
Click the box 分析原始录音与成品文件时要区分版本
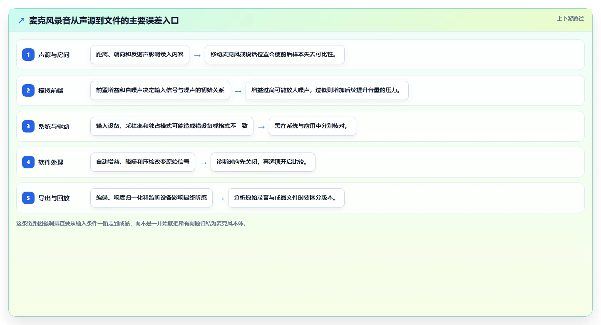pos(286,198)
